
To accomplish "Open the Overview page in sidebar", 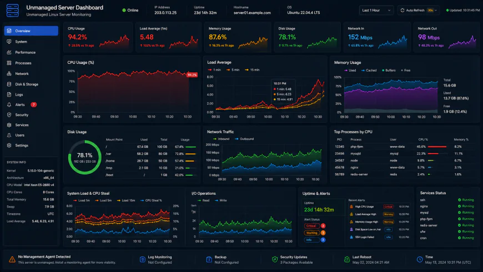I will click(x=31, y=31).
